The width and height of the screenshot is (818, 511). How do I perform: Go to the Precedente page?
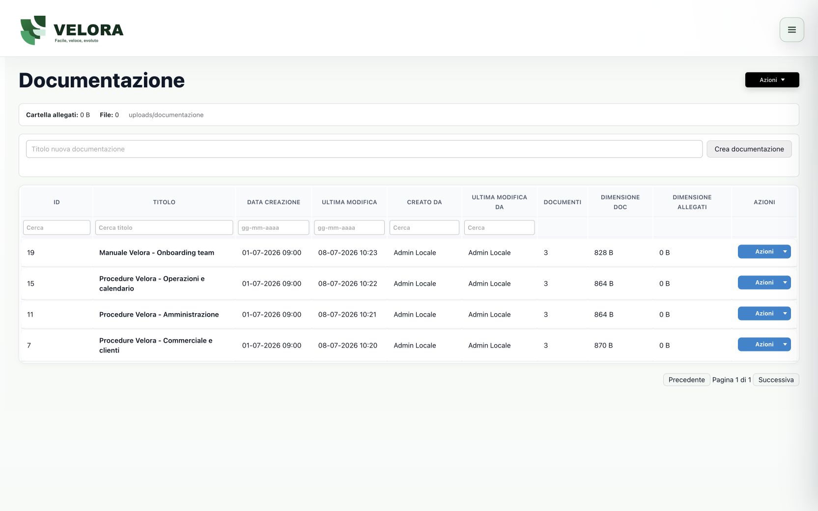pyautogui.click(x=686, y=380)
